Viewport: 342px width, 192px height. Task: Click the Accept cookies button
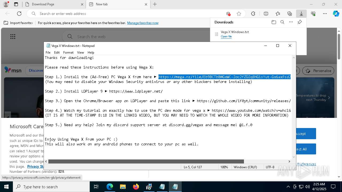pyautogui.click(x=306, y=134)
